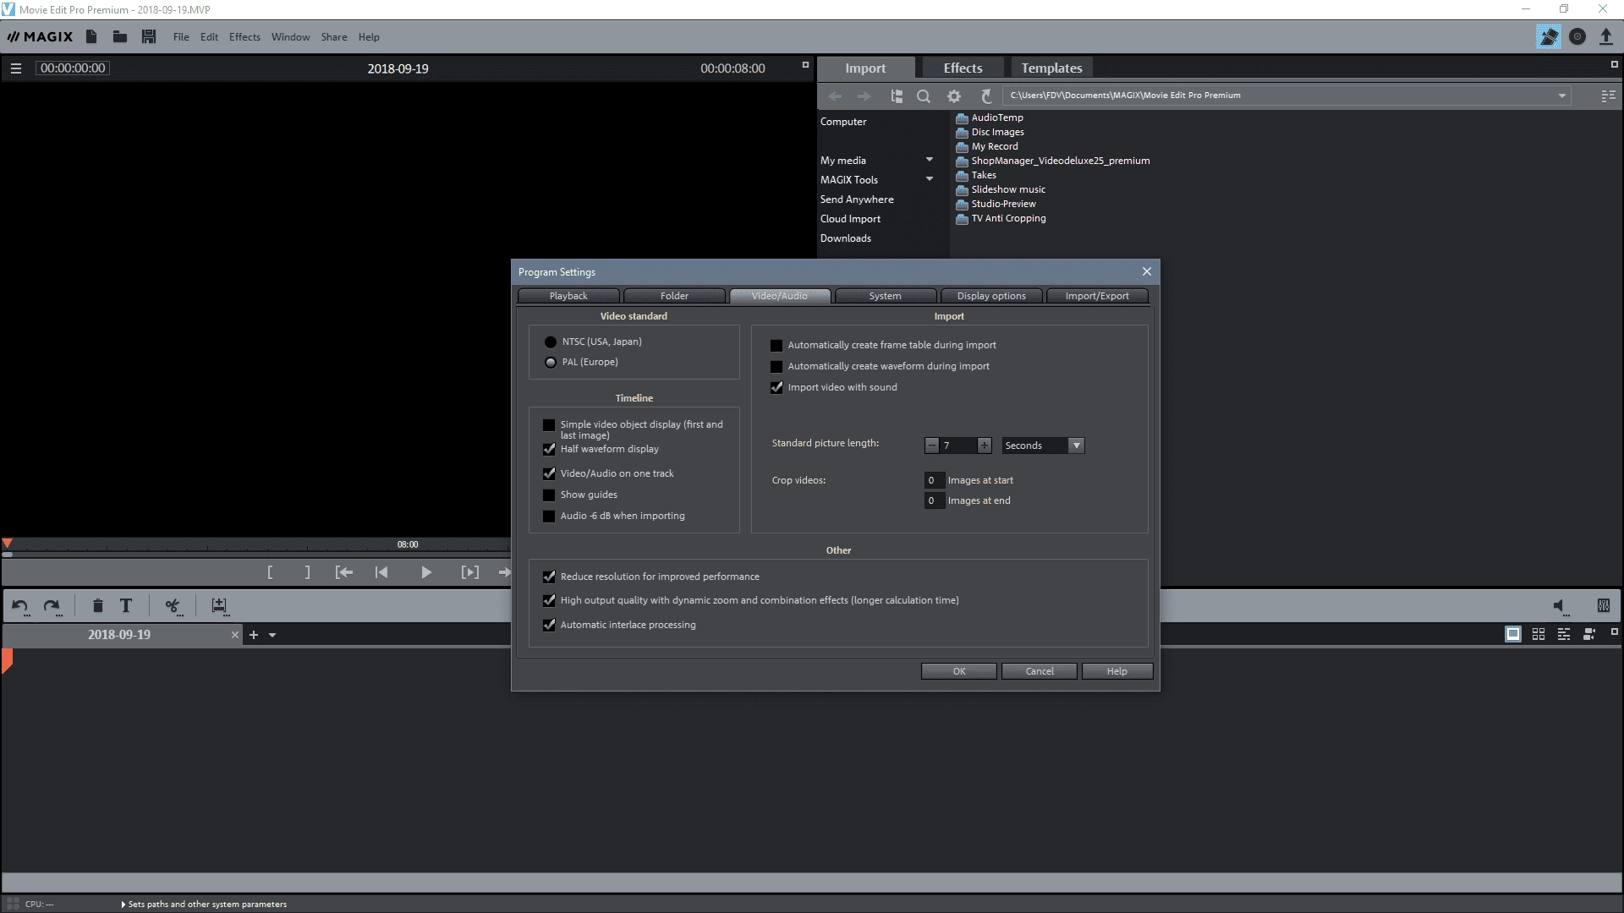Open the gear options icon in the Import panel
The height and width of the screenshot is (913, 1624).
(x=954, y=96)
